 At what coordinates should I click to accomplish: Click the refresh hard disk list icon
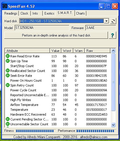coord(113,21)
